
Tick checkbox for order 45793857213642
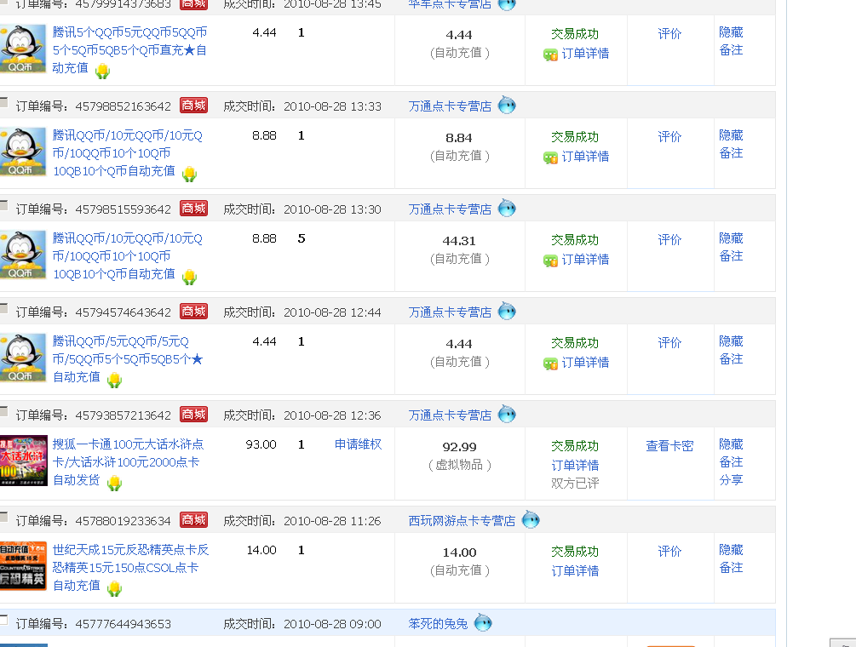3,411
